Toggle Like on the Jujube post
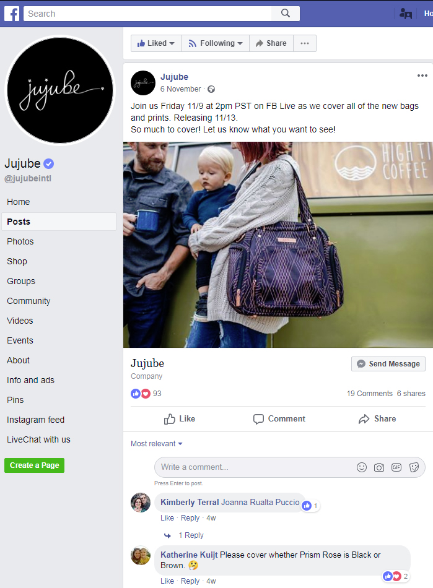Image resolution: width=433 pixels, height=588 pixels. coord(180,419)
